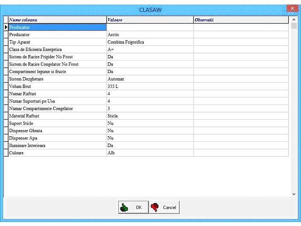Click the Valoare column header
Viewport: 301px width, 226px height.
point(149,20)
